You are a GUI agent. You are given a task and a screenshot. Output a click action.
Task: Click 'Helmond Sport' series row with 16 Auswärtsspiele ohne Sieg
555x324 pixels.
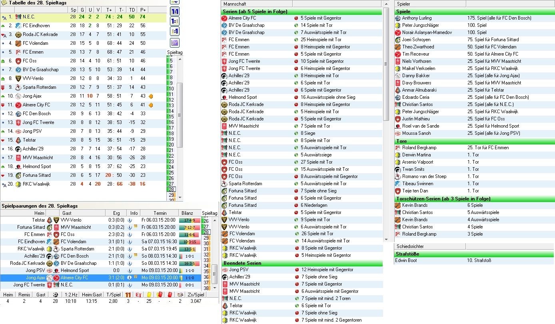pyautogui.click(x=302, y=97)
